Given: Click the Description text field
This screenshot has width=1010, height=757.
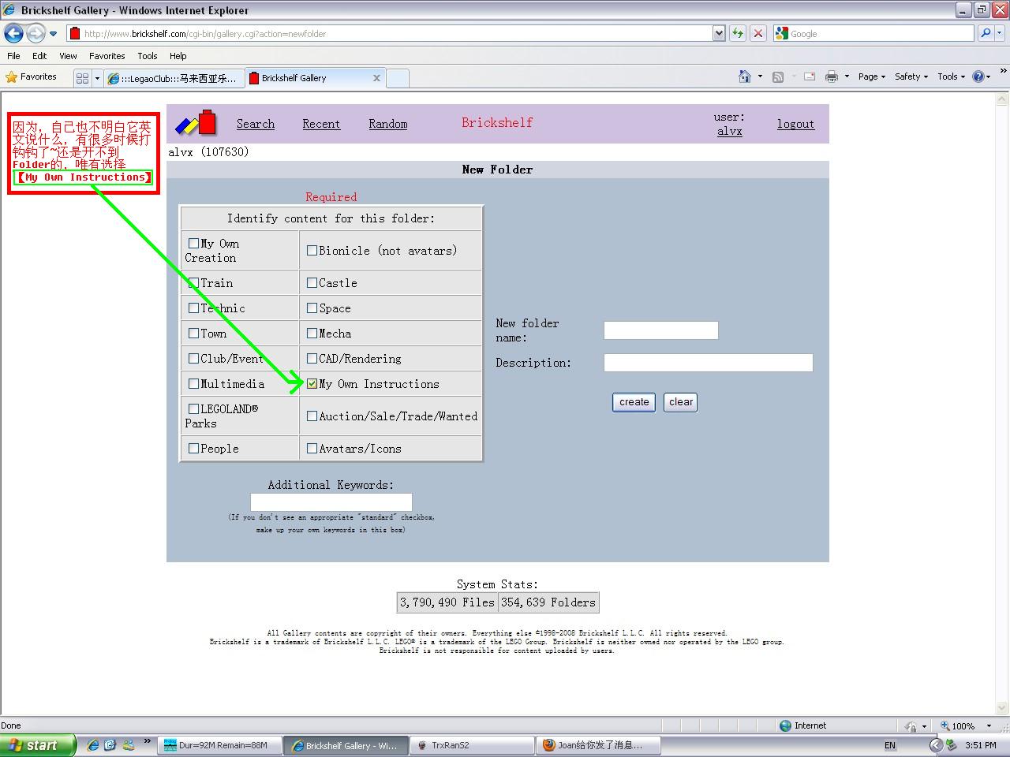Looking at the screenshot, I should pos(709,363).
